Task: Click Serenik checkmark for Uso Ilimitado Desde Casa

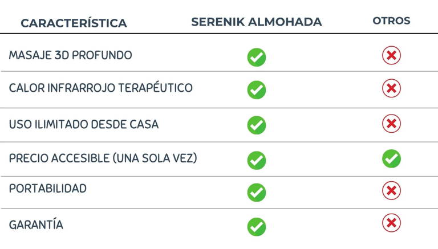Action: [257, 125]
